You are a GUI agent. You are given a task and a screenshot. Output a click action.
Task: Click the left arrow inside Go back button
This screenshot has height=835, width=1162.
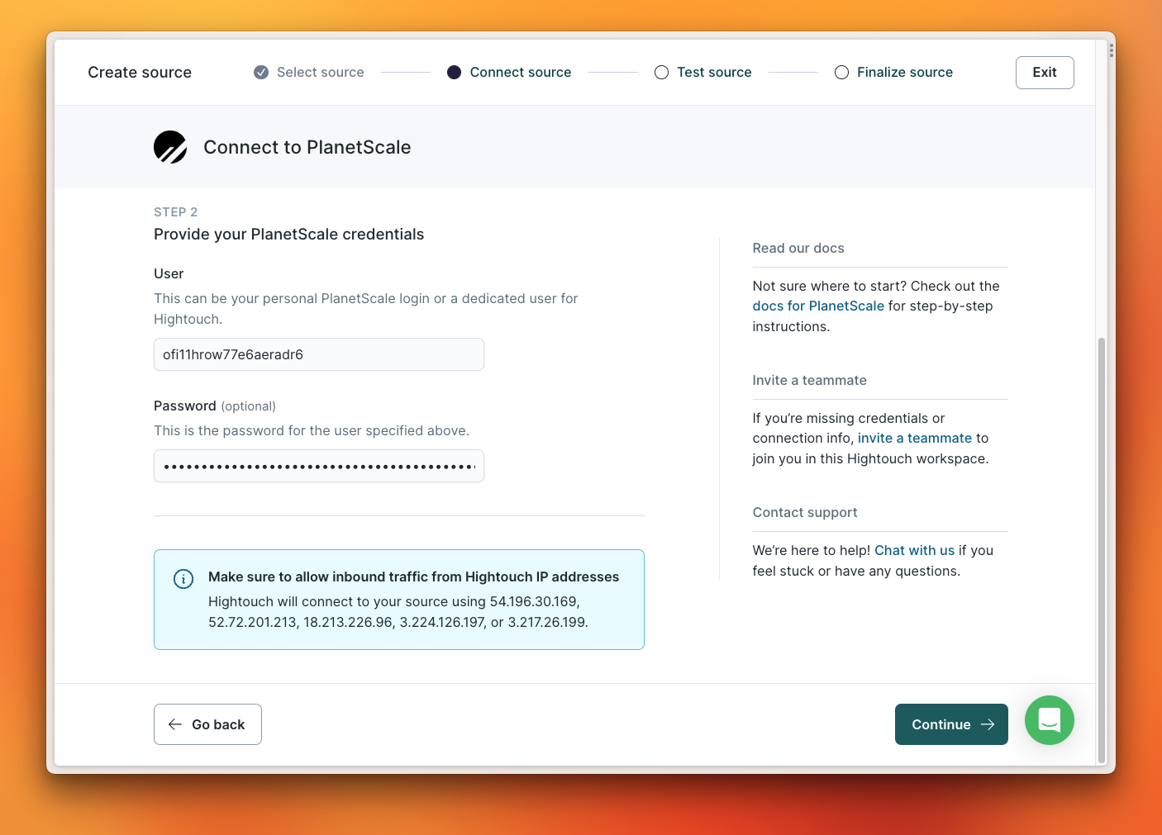(174, 724)
